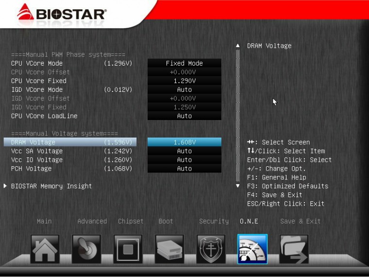Viewport: 369px width, 277px height.
Task: Select the CPU VCore LoadLine label
Action: pos(44,116)
